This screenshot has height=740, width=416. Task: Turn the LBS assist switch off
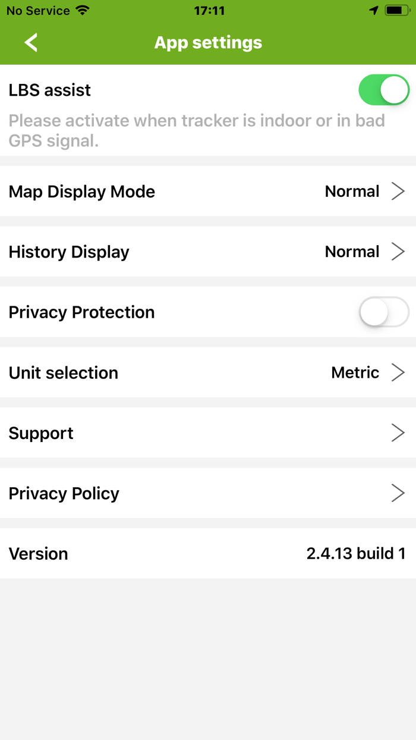pyautogui.click(x=383, y=89)
